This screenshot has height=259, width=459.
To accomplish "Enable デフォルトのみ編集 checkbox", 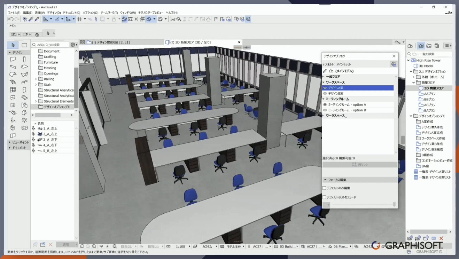I will tap(324, 188).
